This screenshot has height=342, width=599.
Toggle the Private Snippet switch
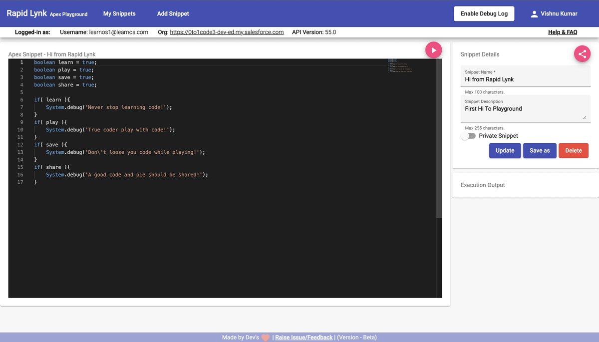[468, 136]
